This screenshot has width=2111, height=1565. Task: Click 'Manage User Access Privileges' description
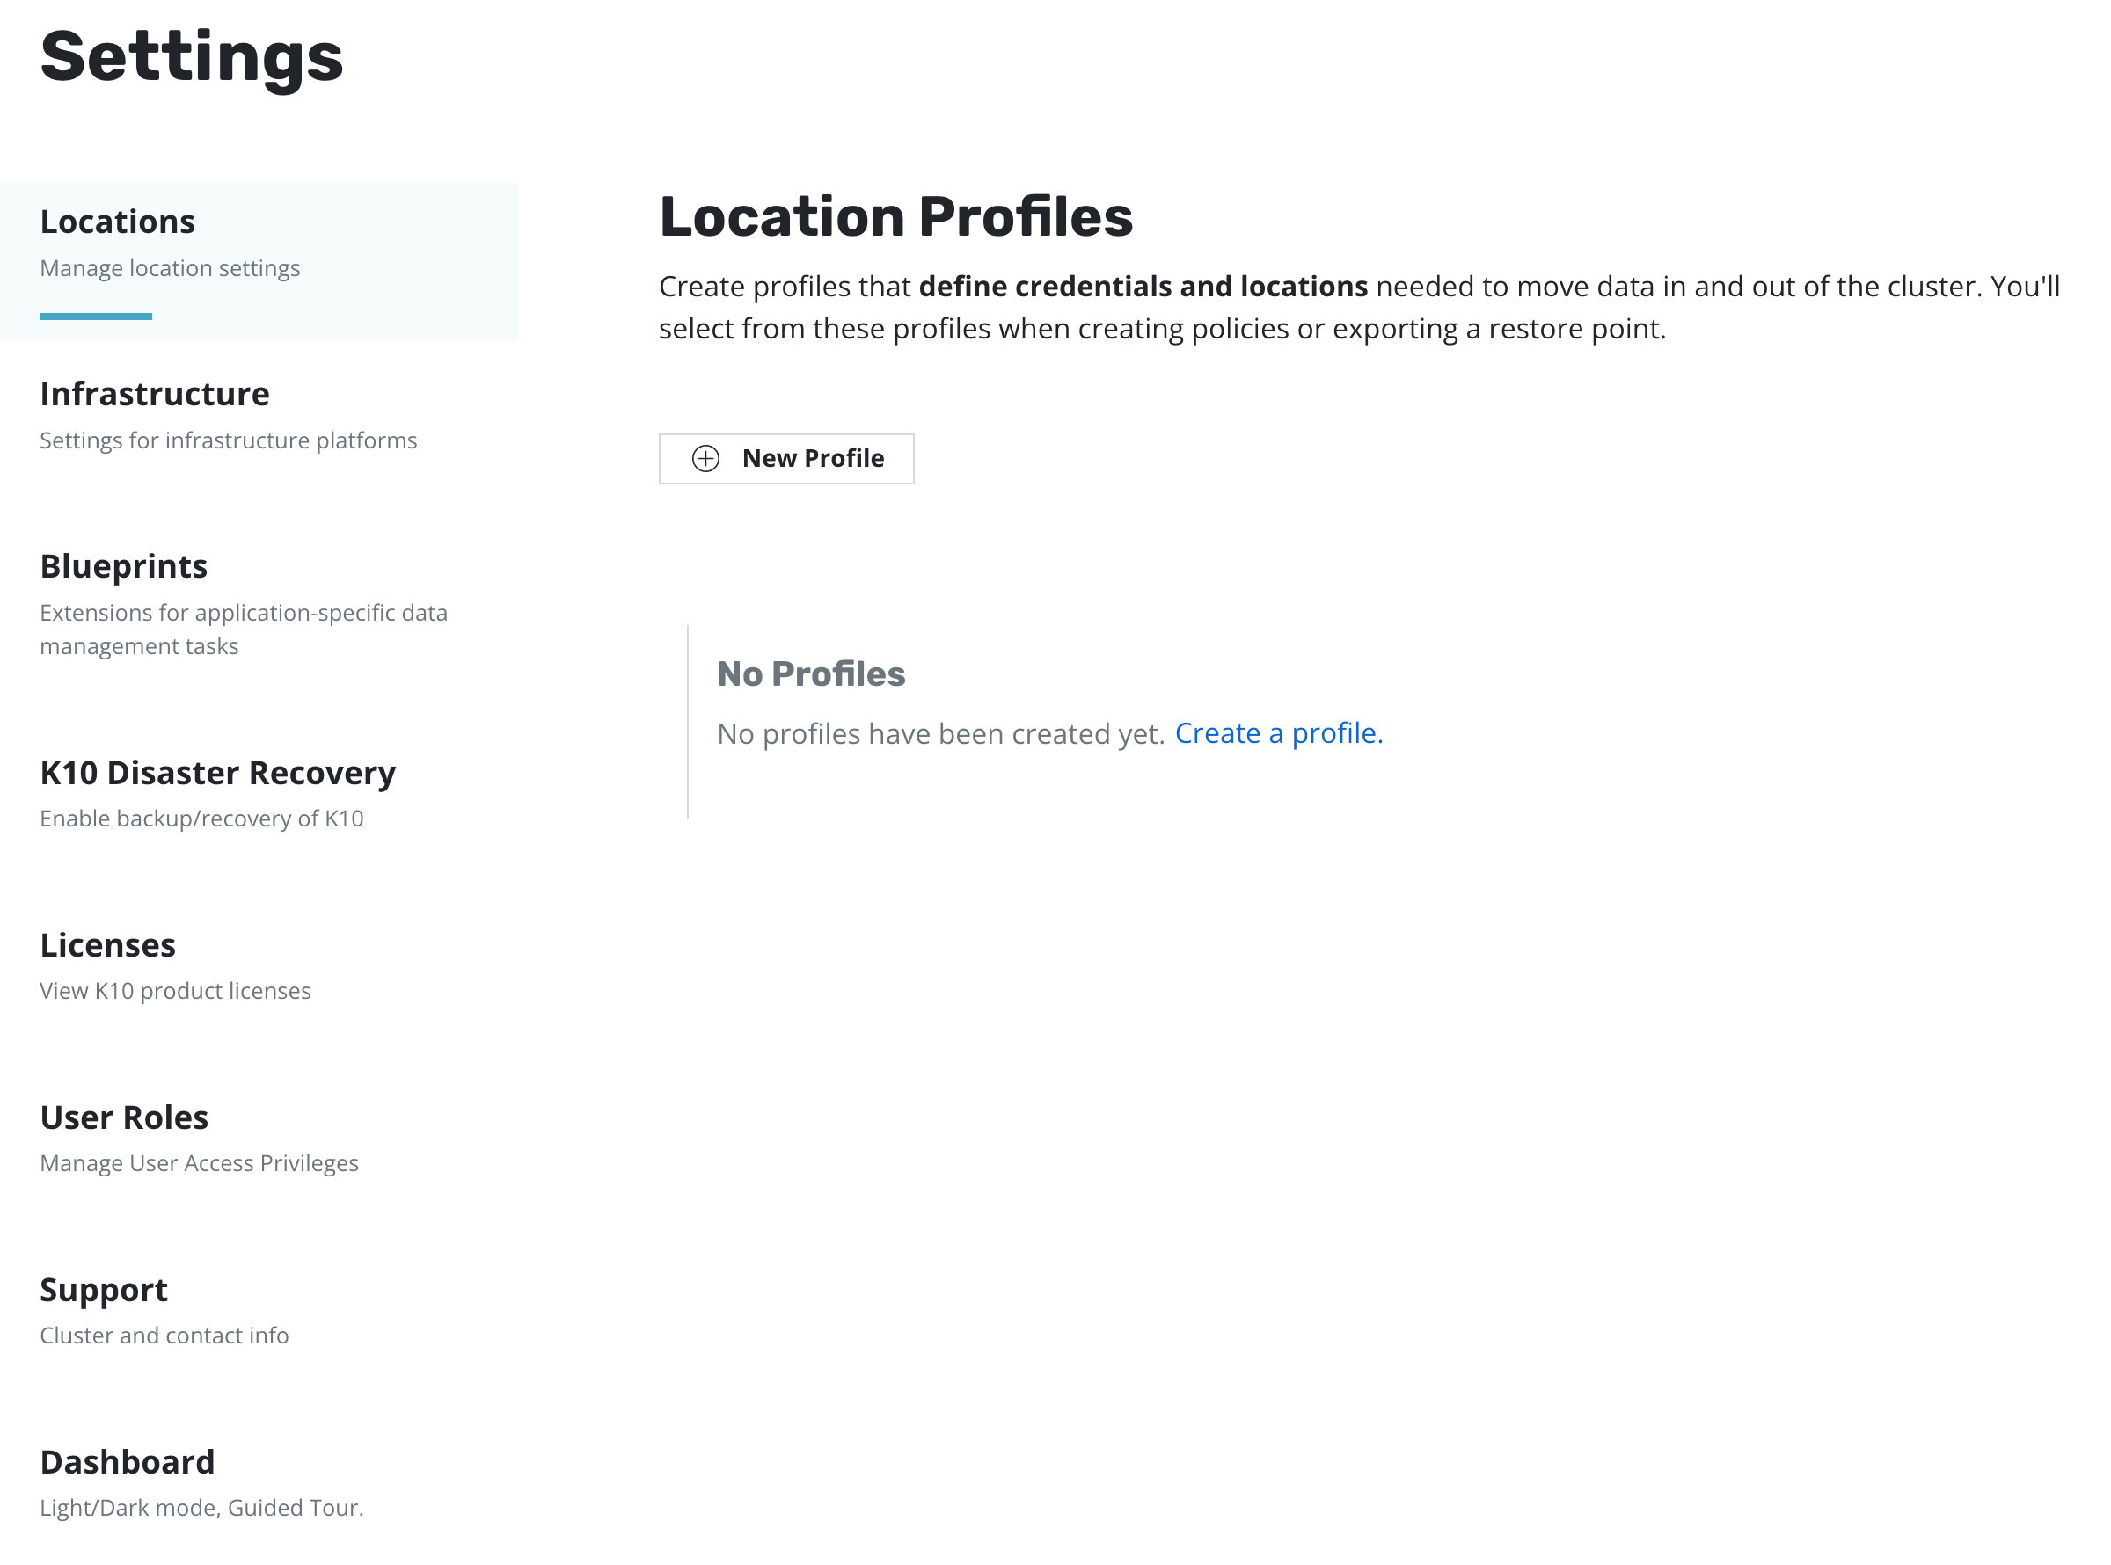(199, 1163)
